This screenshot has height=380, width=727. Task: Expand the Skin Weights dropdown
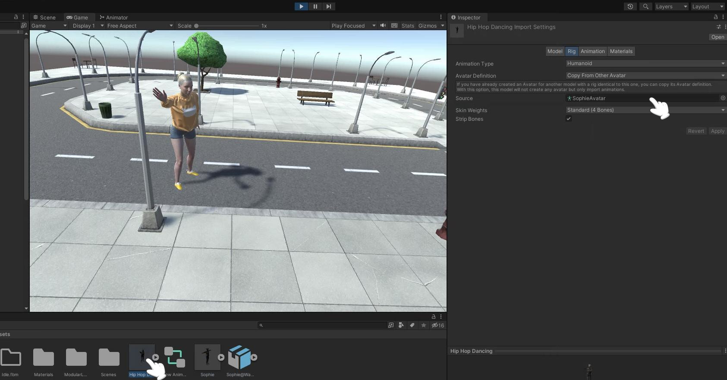645,110
